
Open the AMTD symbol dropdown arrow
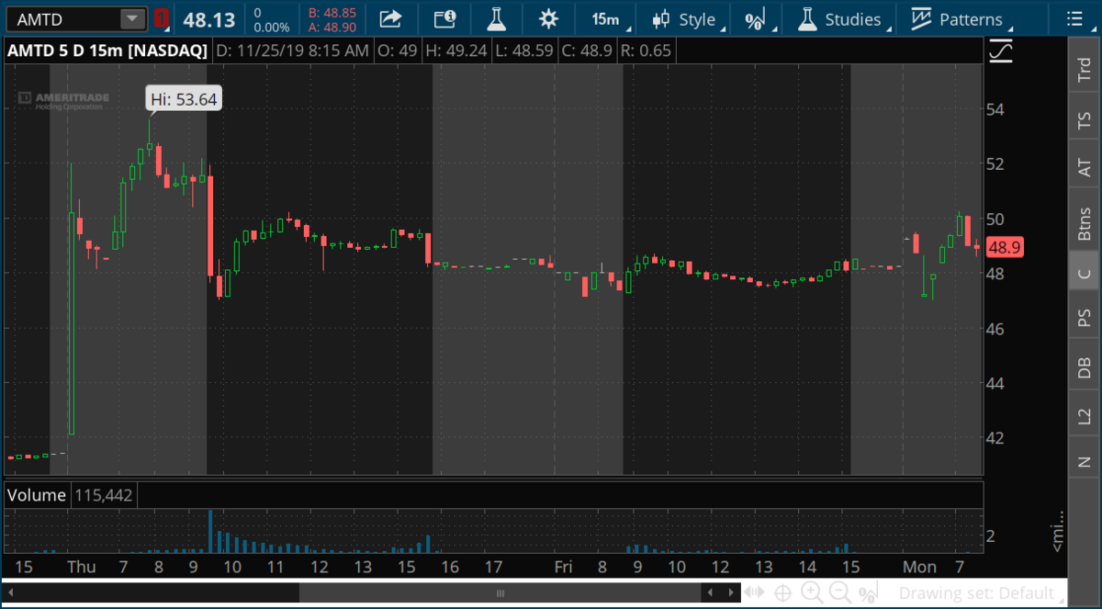pyautogui.click(x=133, y=19)
